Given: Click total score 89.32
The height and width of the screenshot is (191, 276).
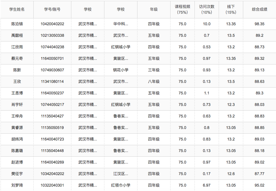Looking at the screenshot, I should point(259,58).
